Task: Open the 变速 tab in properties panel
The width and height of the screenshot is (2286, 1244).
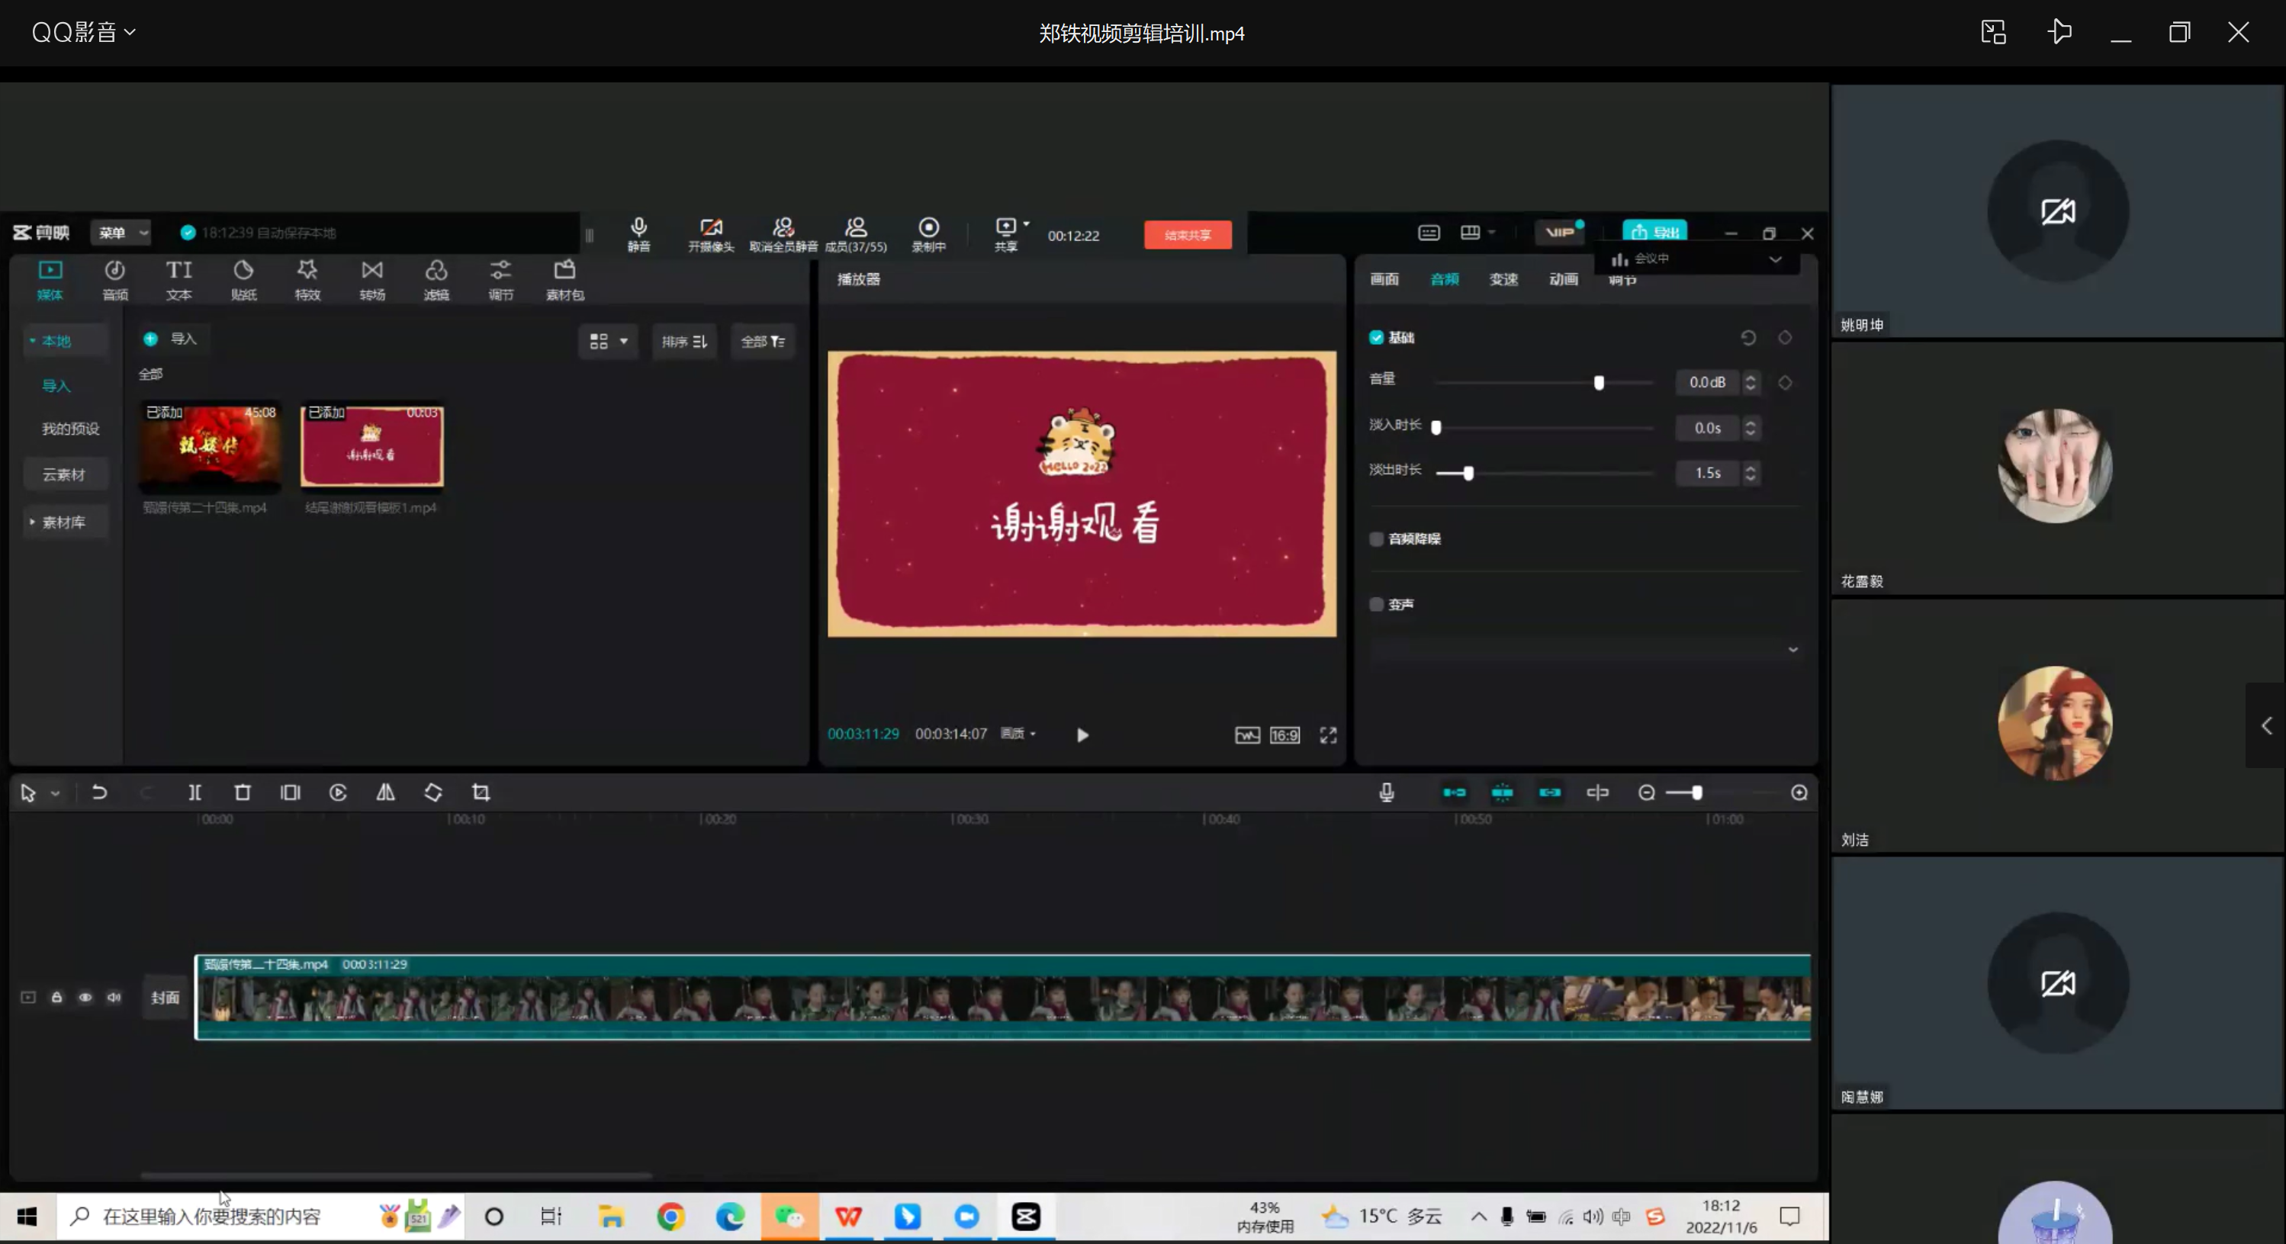Action: [x=1503, y=279]
